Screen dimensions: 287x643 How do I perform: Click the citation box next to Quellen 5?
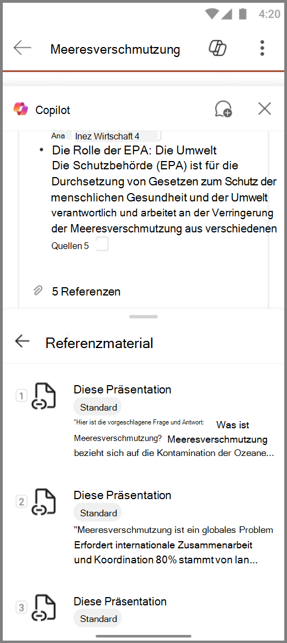(102, 245)
